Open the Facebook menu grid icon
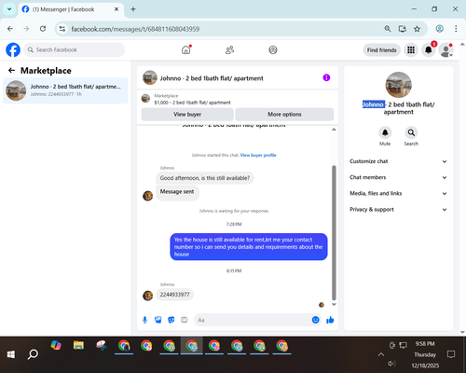466x373 pixels. point(411,50)
